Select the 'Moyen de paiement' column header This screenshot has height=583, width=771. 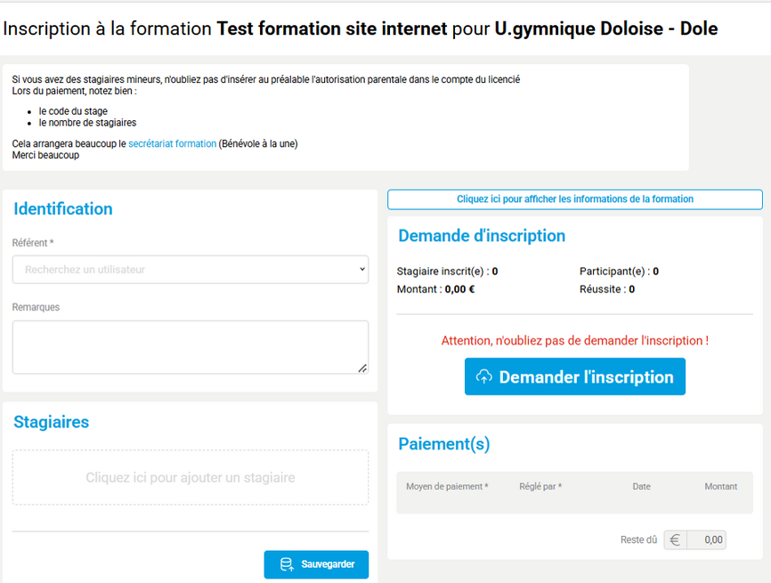447,486
